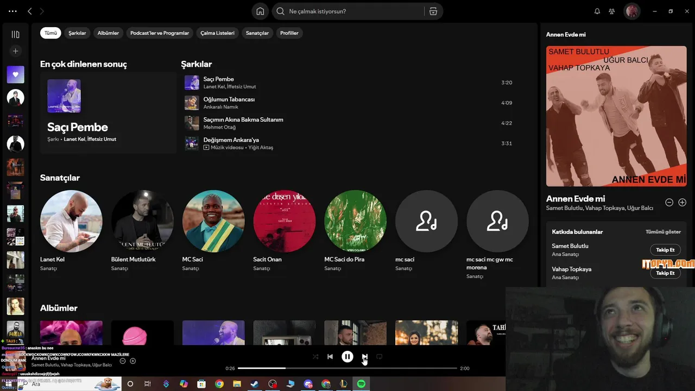Open the user profile avatar menu
Viewport: 695px width, 391px height.
tap(631, 11)
